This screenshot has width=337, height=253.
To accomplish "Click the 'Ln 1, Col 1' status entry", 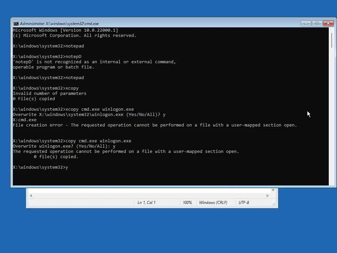I will pos(146,203).
